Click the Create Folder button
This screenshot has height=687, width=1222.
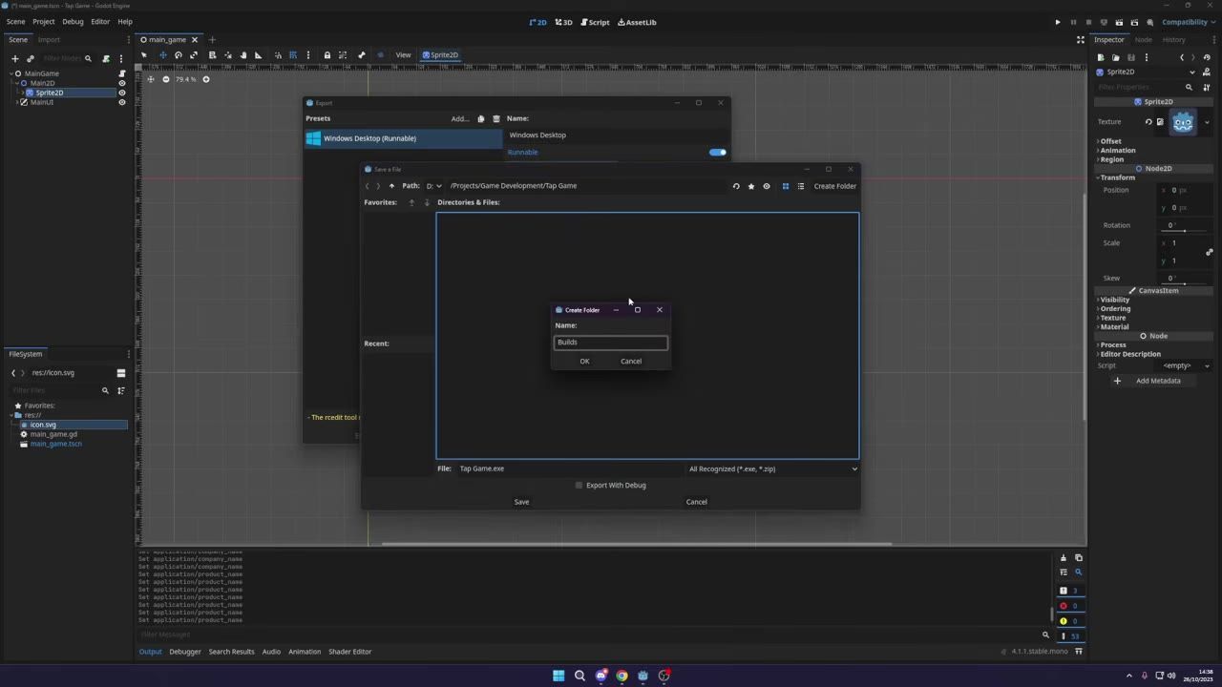835,186
